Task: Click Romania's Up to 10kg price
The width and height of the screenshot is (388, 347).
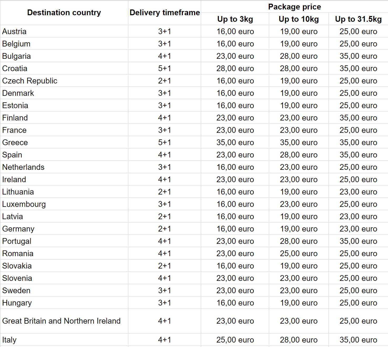Action: click(299, 254)
